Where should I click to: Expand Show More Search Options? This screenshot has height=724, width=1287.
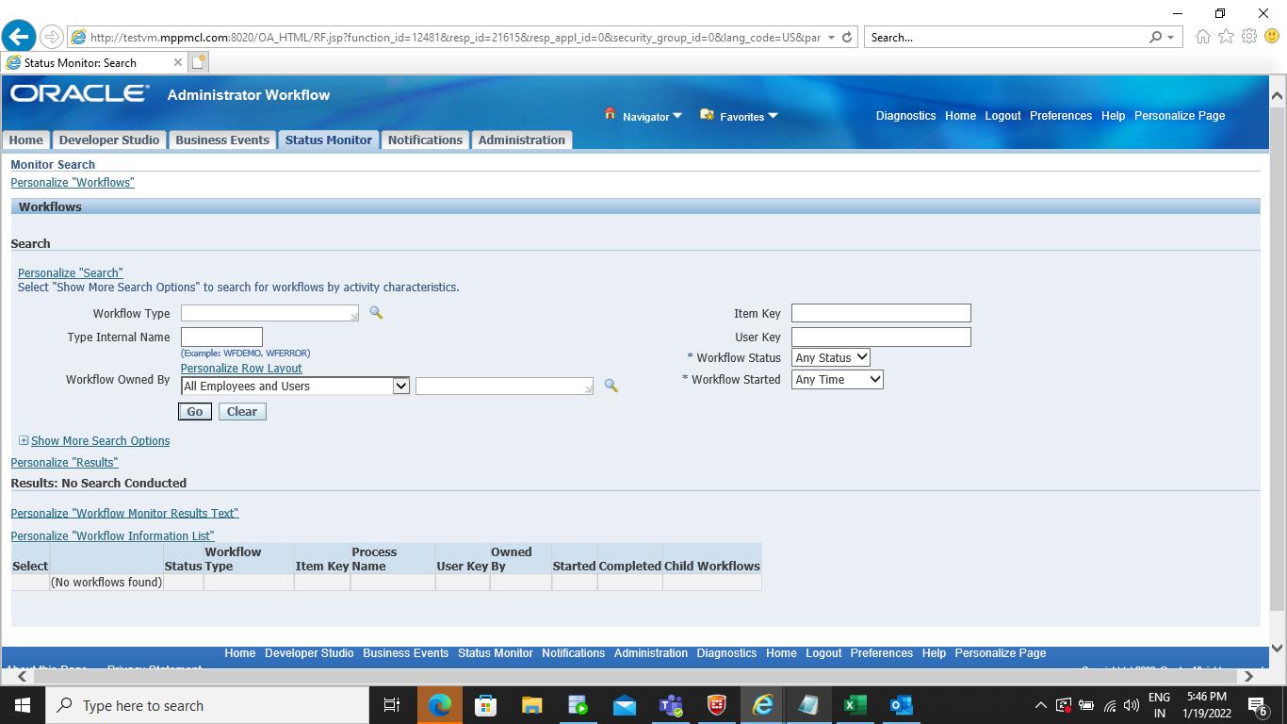pyautogui.click(x=100, y=441)
